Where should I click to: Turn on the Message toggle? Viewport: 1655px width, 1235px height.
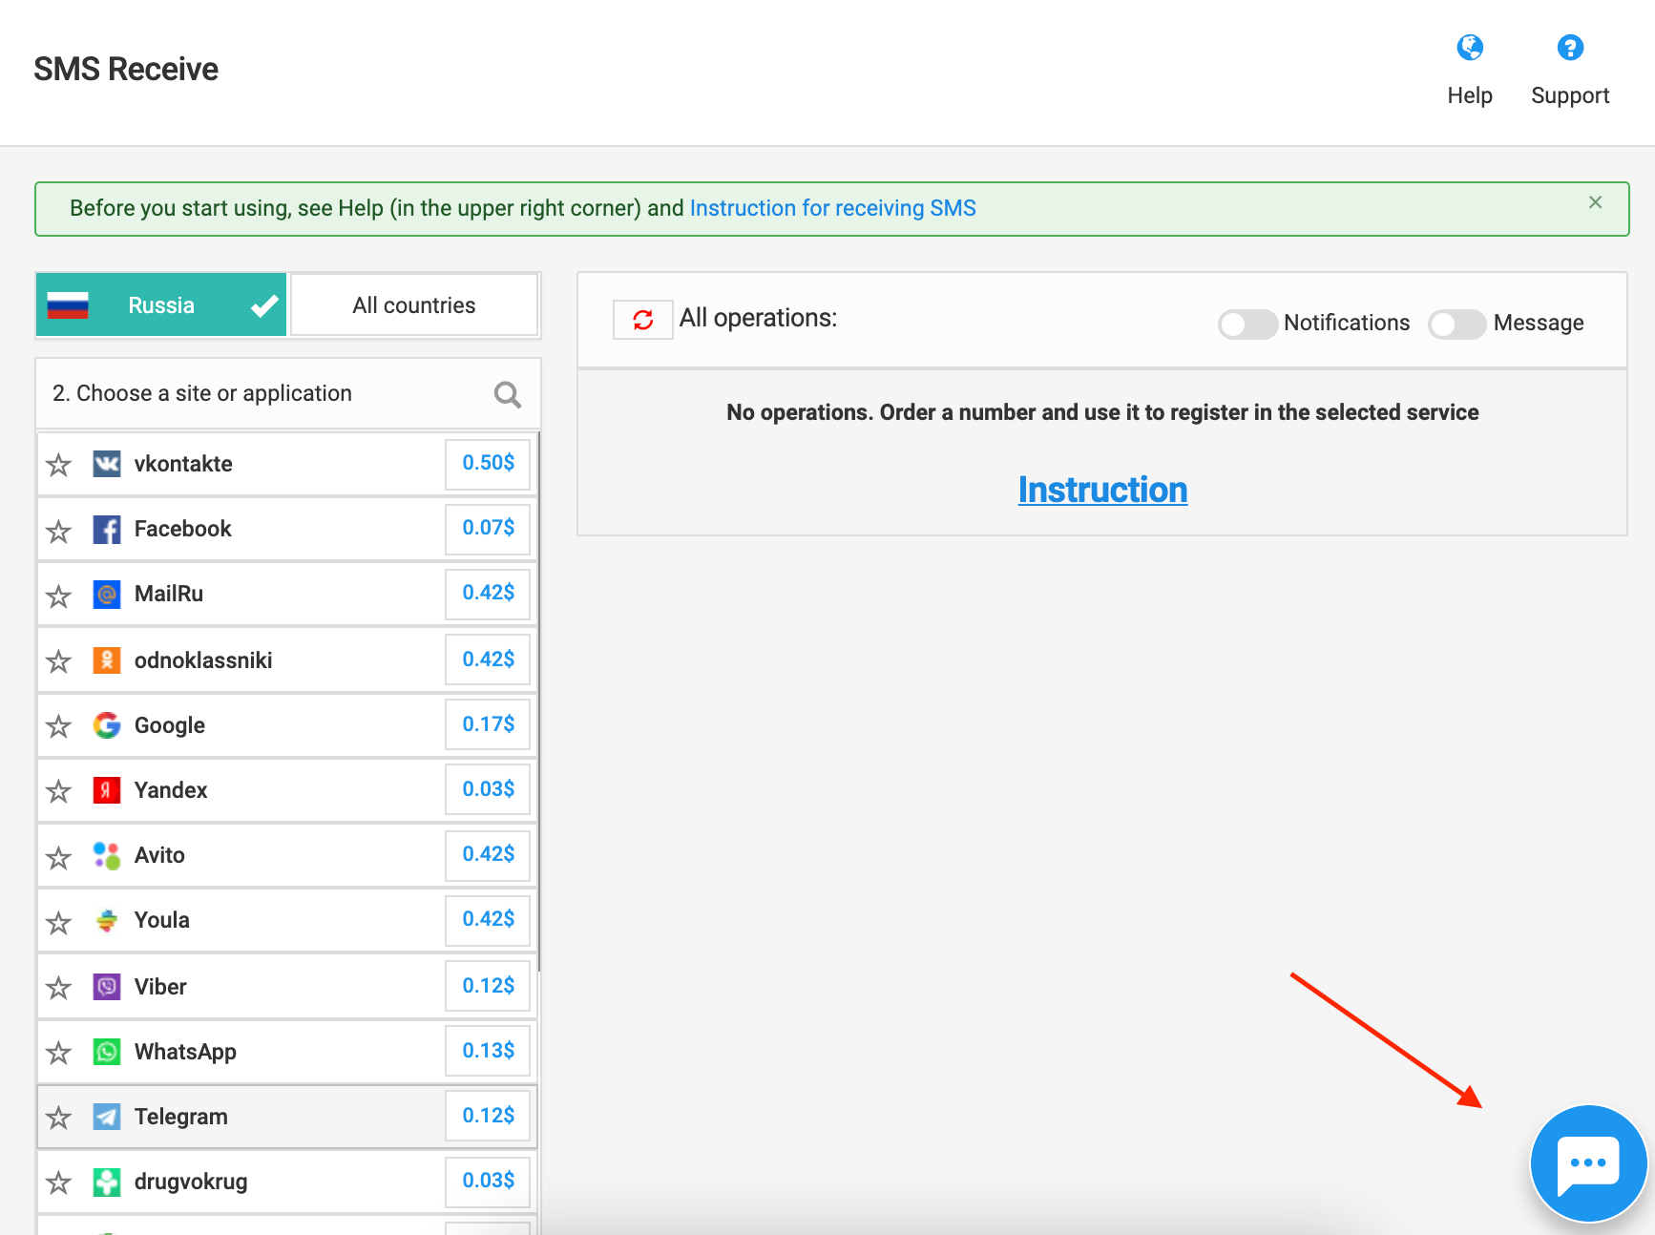(x=1456, y=324)
